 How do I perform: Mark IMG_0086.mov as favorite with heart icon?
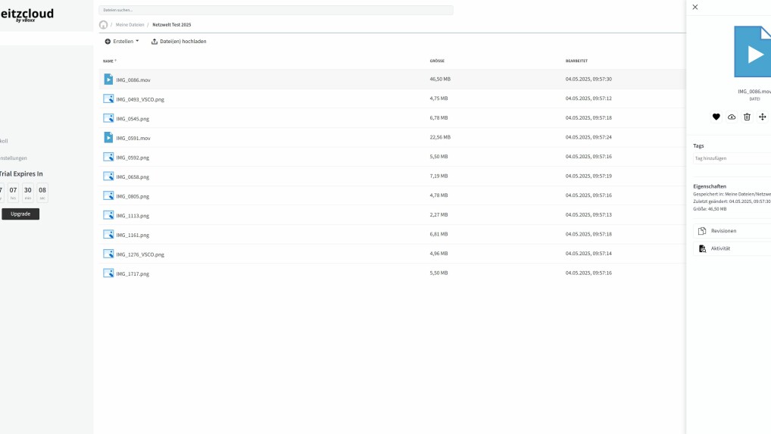(716, 117)
